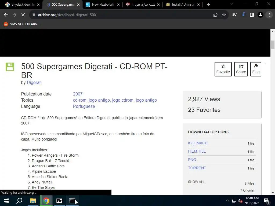Click the 7 Original files link
The image size is (275, 206).
pyautogui.click(x=247, y=190)
